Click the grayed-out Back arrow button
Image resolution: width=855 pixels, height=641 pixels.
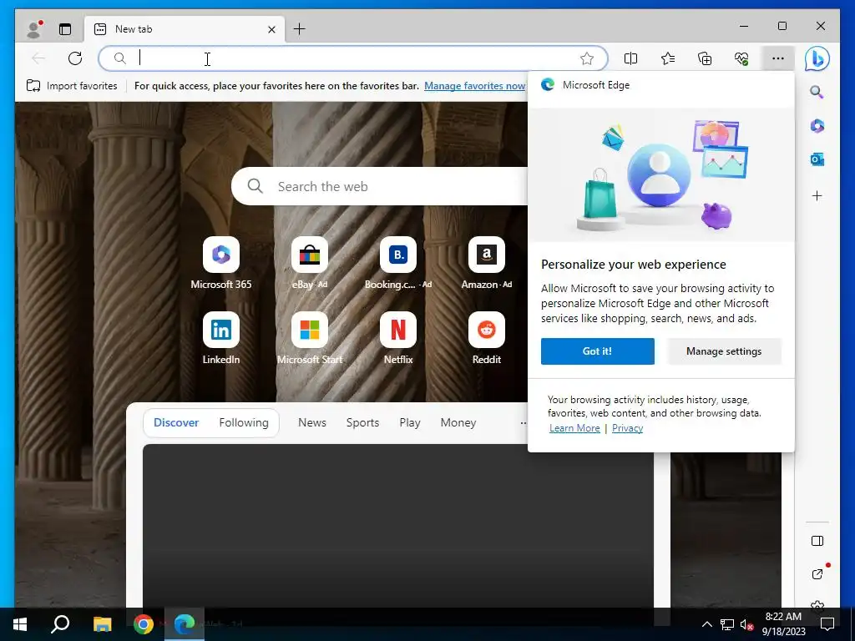tap(38, 58)
